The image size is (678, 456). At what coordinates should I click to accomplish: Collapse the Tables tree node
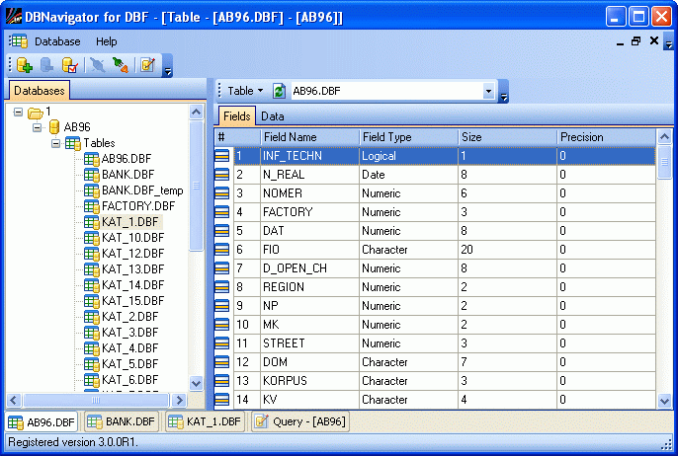[56, 143]
